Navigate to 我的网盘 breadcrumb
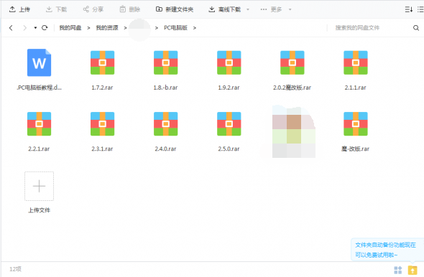The width and height of the screenshot is (424, 277). (70, 27)
